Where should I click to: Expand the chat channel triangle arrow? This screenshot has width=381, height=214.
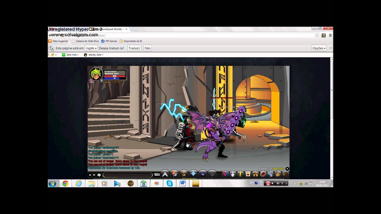pyautogui.click(x=90, y=175)
